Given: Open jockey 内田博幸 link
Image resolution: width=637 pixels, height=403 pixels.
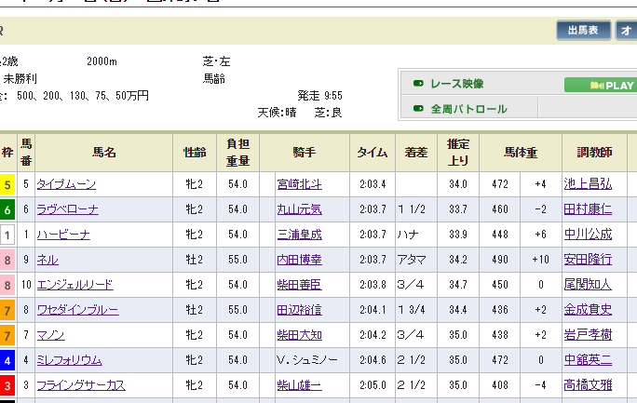Looking at the screenshot, I should 299,260.
